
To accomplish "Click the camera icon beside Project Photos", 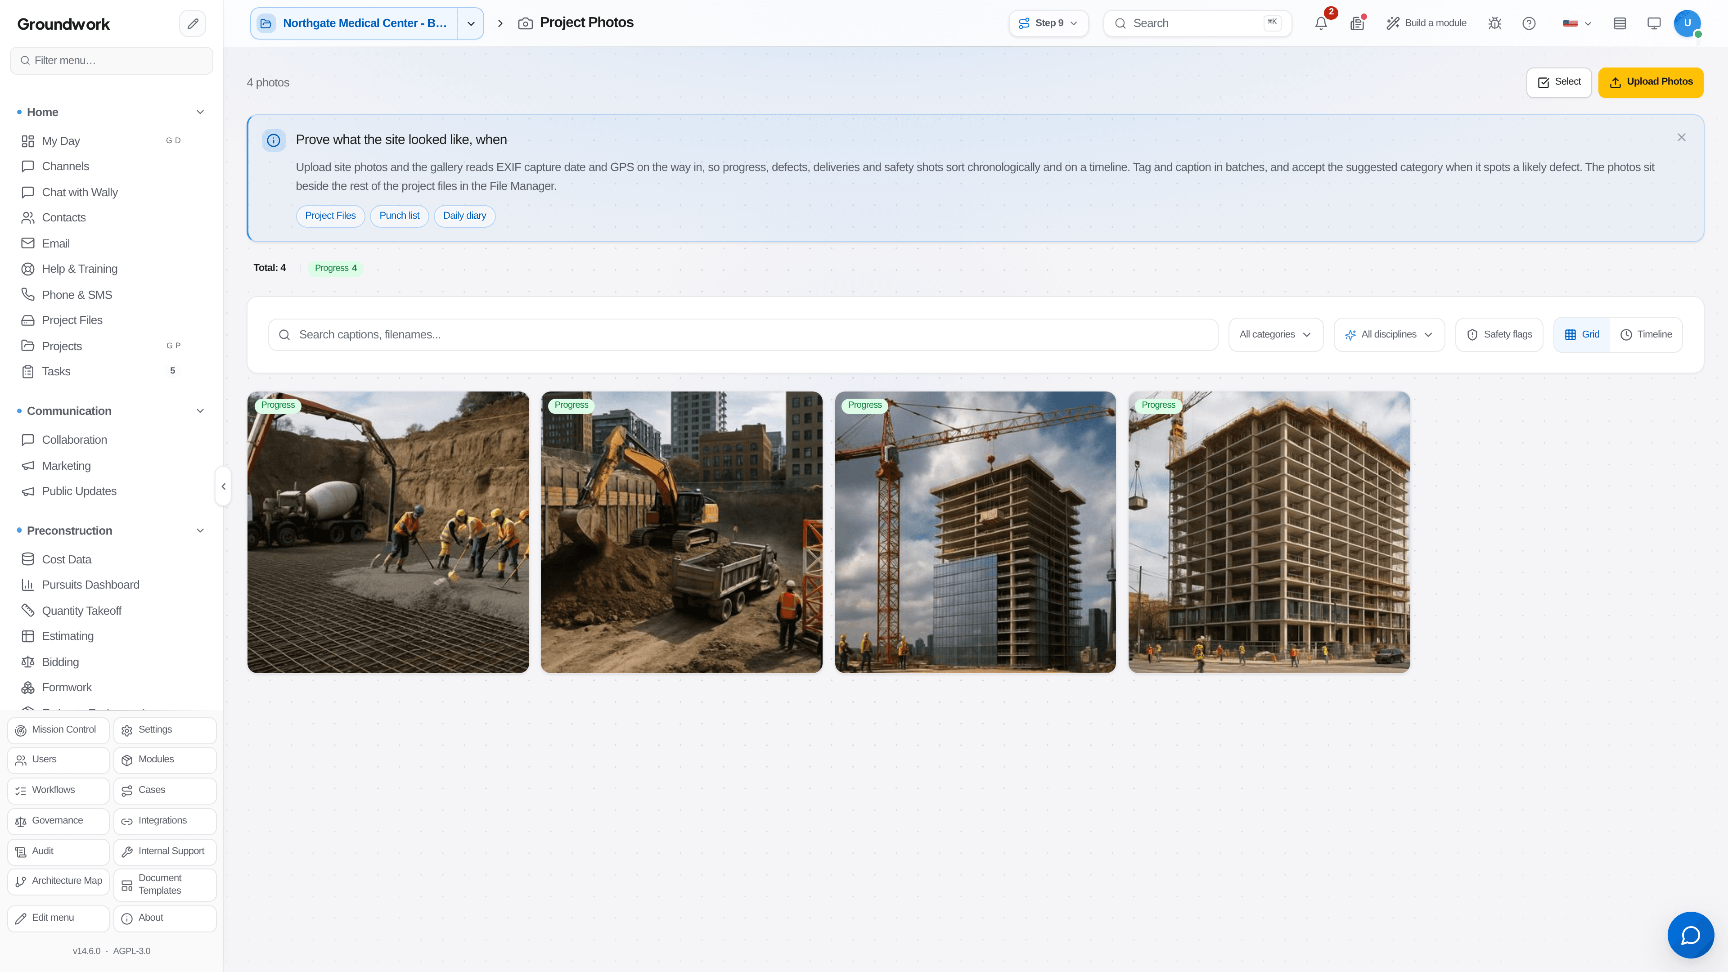I will coord(525,23).
